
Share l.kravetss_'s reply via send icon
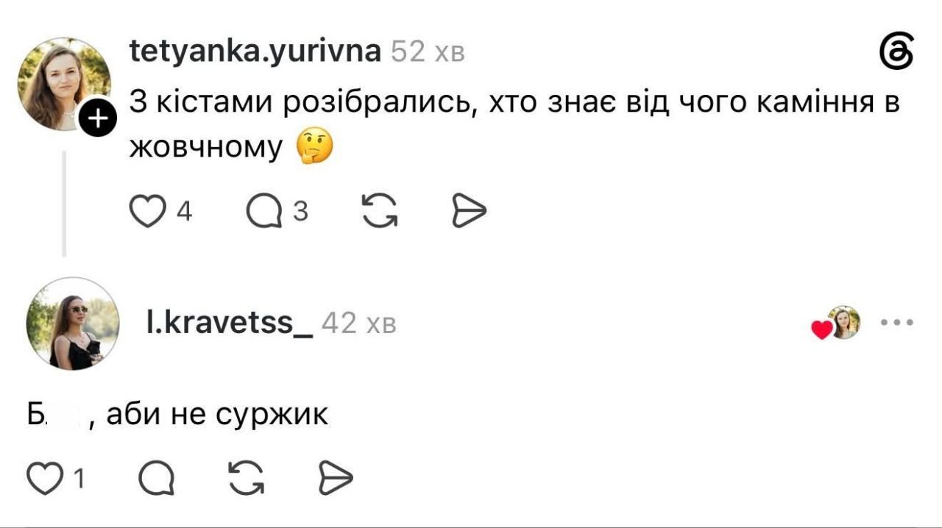pyautogui.click(x=335, y=479)
